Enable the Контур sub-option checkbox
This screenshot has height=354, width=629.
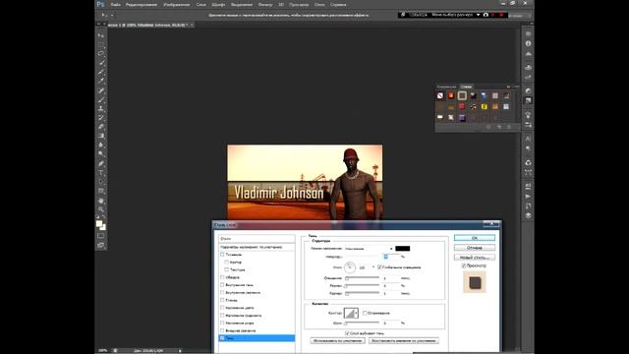[227, 262]
